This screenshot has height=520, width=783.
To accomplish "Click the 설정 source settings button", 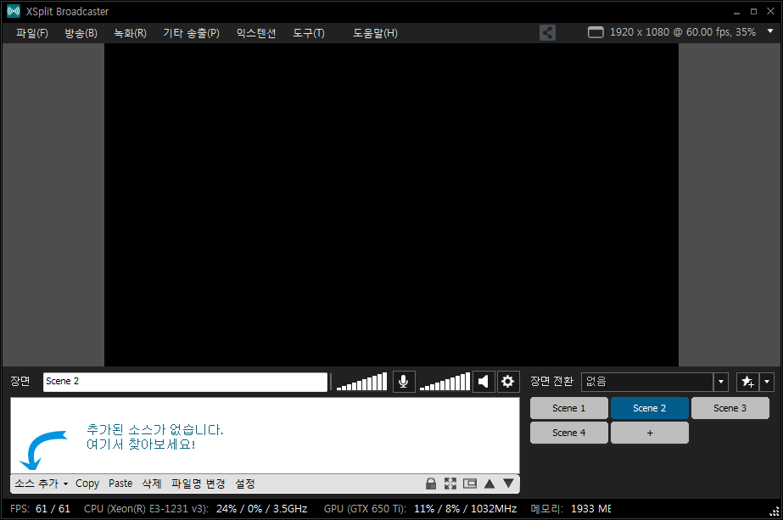I will [x=245, y=484].
